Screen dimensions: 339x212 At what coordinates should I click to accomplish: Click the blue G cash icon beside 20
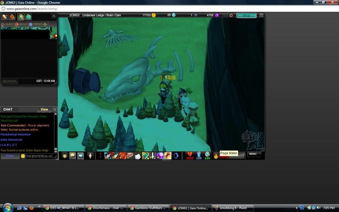click(x=173, y=15)
